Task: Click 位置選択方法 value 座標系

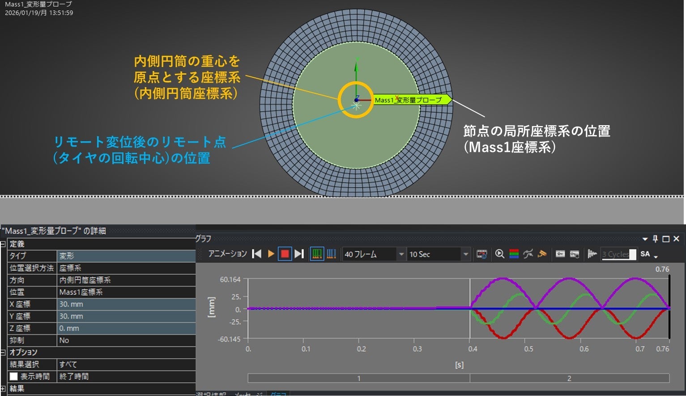Action: pyautogui.click(x=127, y=268)
